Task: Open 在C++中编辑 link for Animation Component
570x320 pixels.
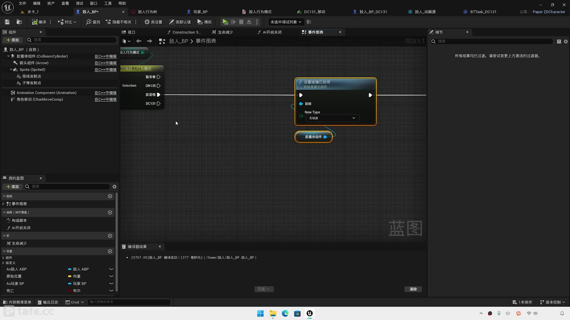Action: pos(105,93)
